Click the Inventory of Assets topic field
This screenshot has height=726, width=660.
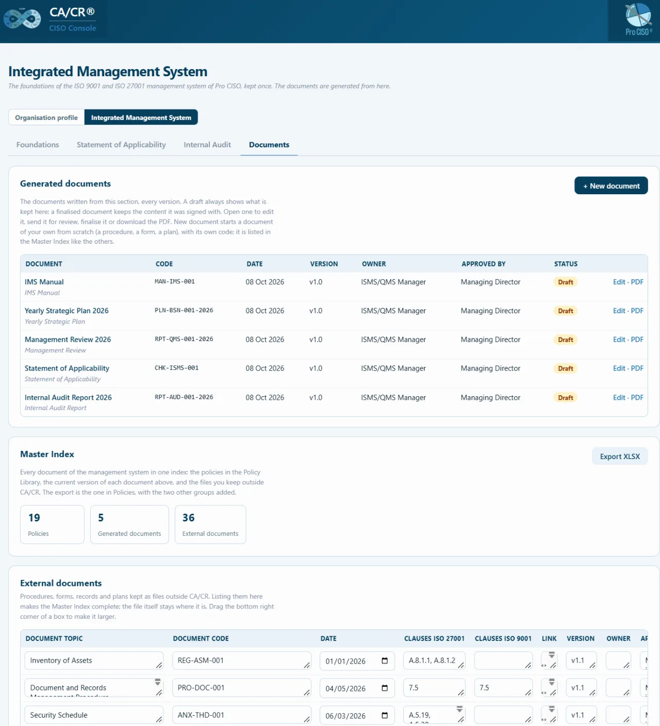tap(94, 661)
